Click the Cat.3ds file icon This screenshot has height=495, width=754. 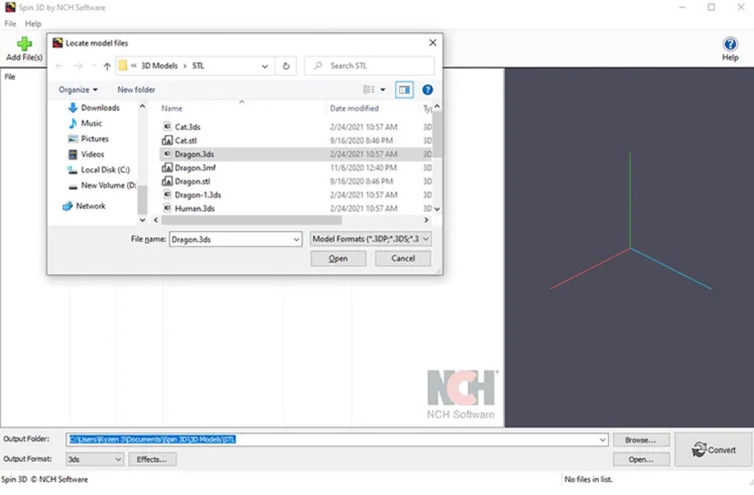[x=167, y=126]
